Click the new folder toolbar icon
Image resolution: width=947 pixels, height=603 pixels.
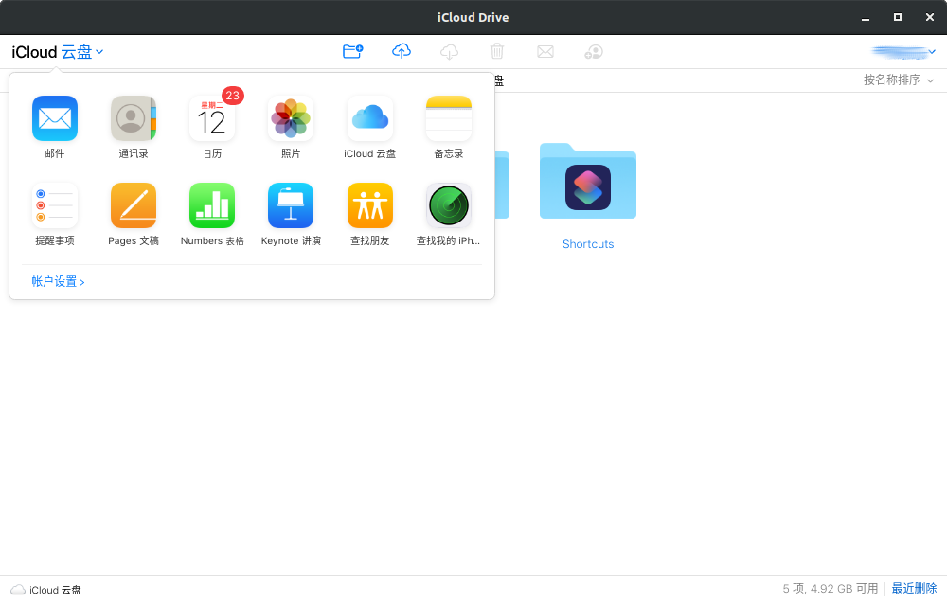tap(353, 52)
